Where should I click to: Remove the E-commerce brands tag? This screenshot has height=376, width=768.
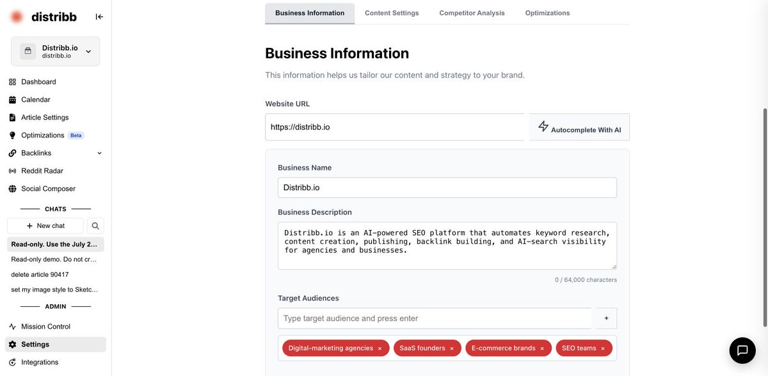pyautogui.click(x=542, y=348)
